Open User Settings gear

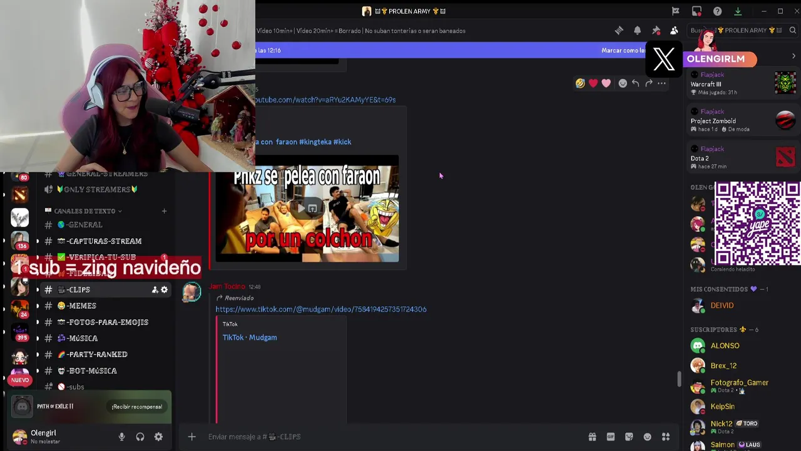tap(158, 437)
